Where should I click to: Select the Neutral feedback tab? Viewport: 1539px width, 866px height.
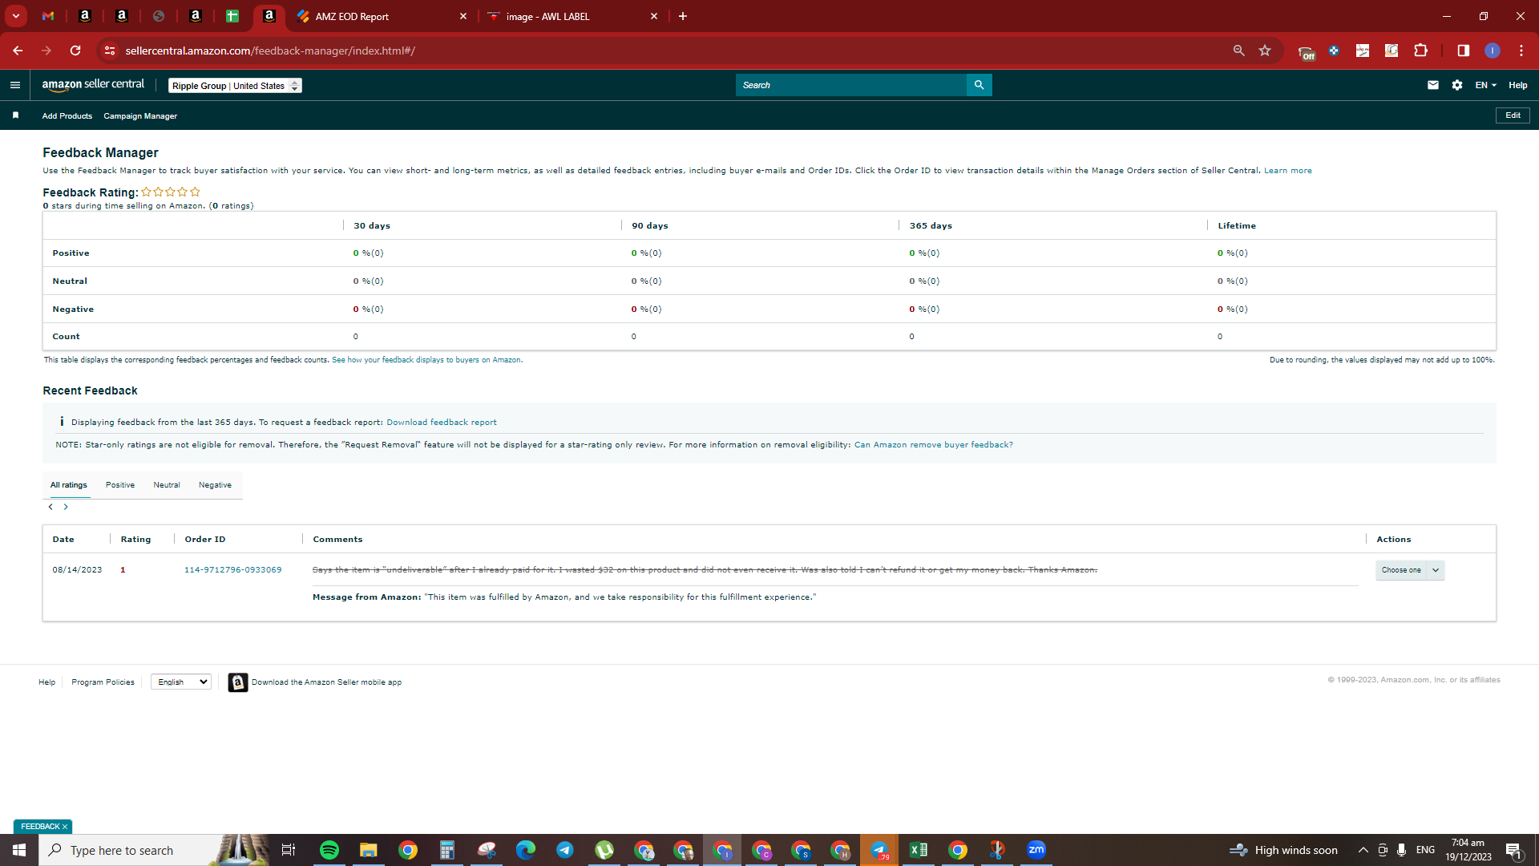pyautogui.click(x=167, y=485)
